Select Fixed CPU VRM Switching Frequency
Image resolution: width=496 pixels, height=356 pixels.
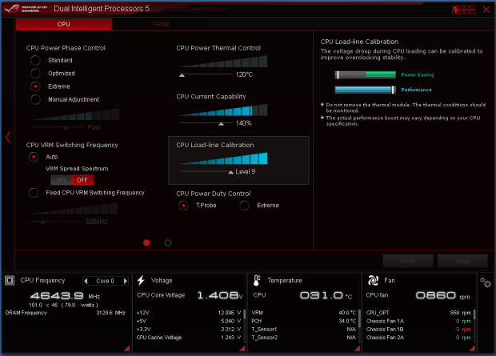[x=34, y=193]
